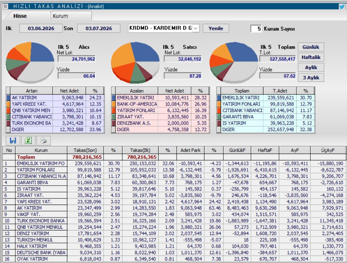The image size is (347, 263).
Task: Select HALK YATIRIM row in main table
Action: point(174,246)
